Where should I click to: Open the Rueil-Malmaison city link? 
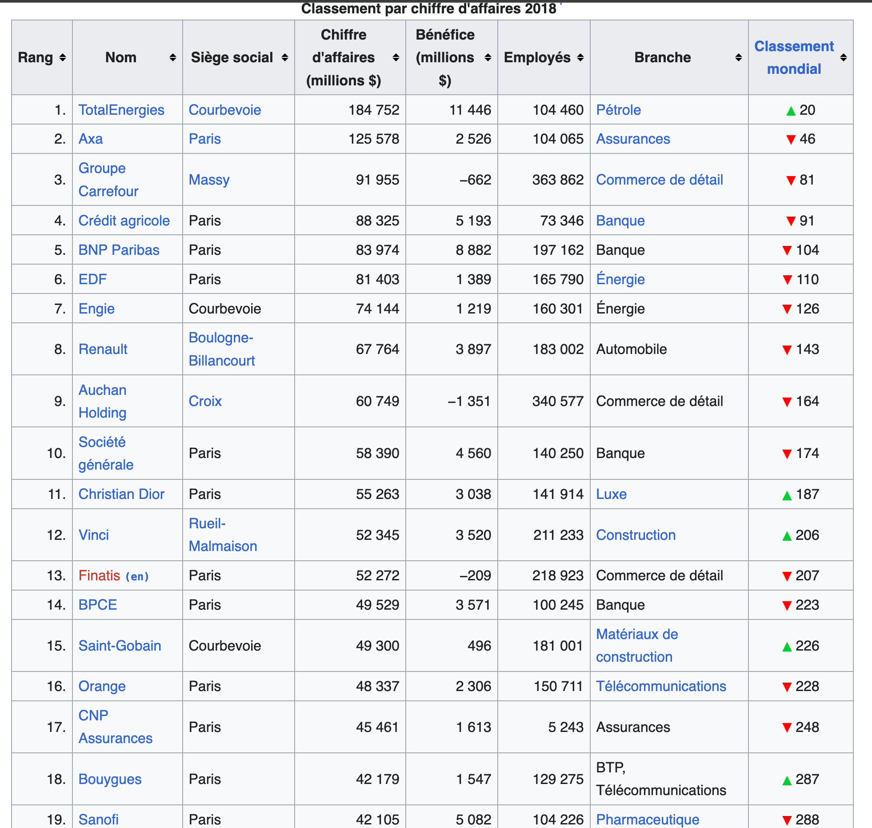point(223,535)
